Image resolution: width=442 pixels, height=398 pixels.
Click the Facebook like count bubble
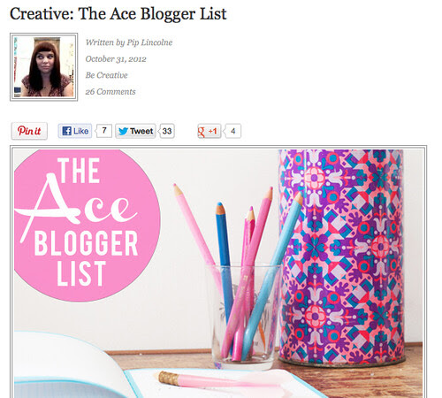[103, 131]
